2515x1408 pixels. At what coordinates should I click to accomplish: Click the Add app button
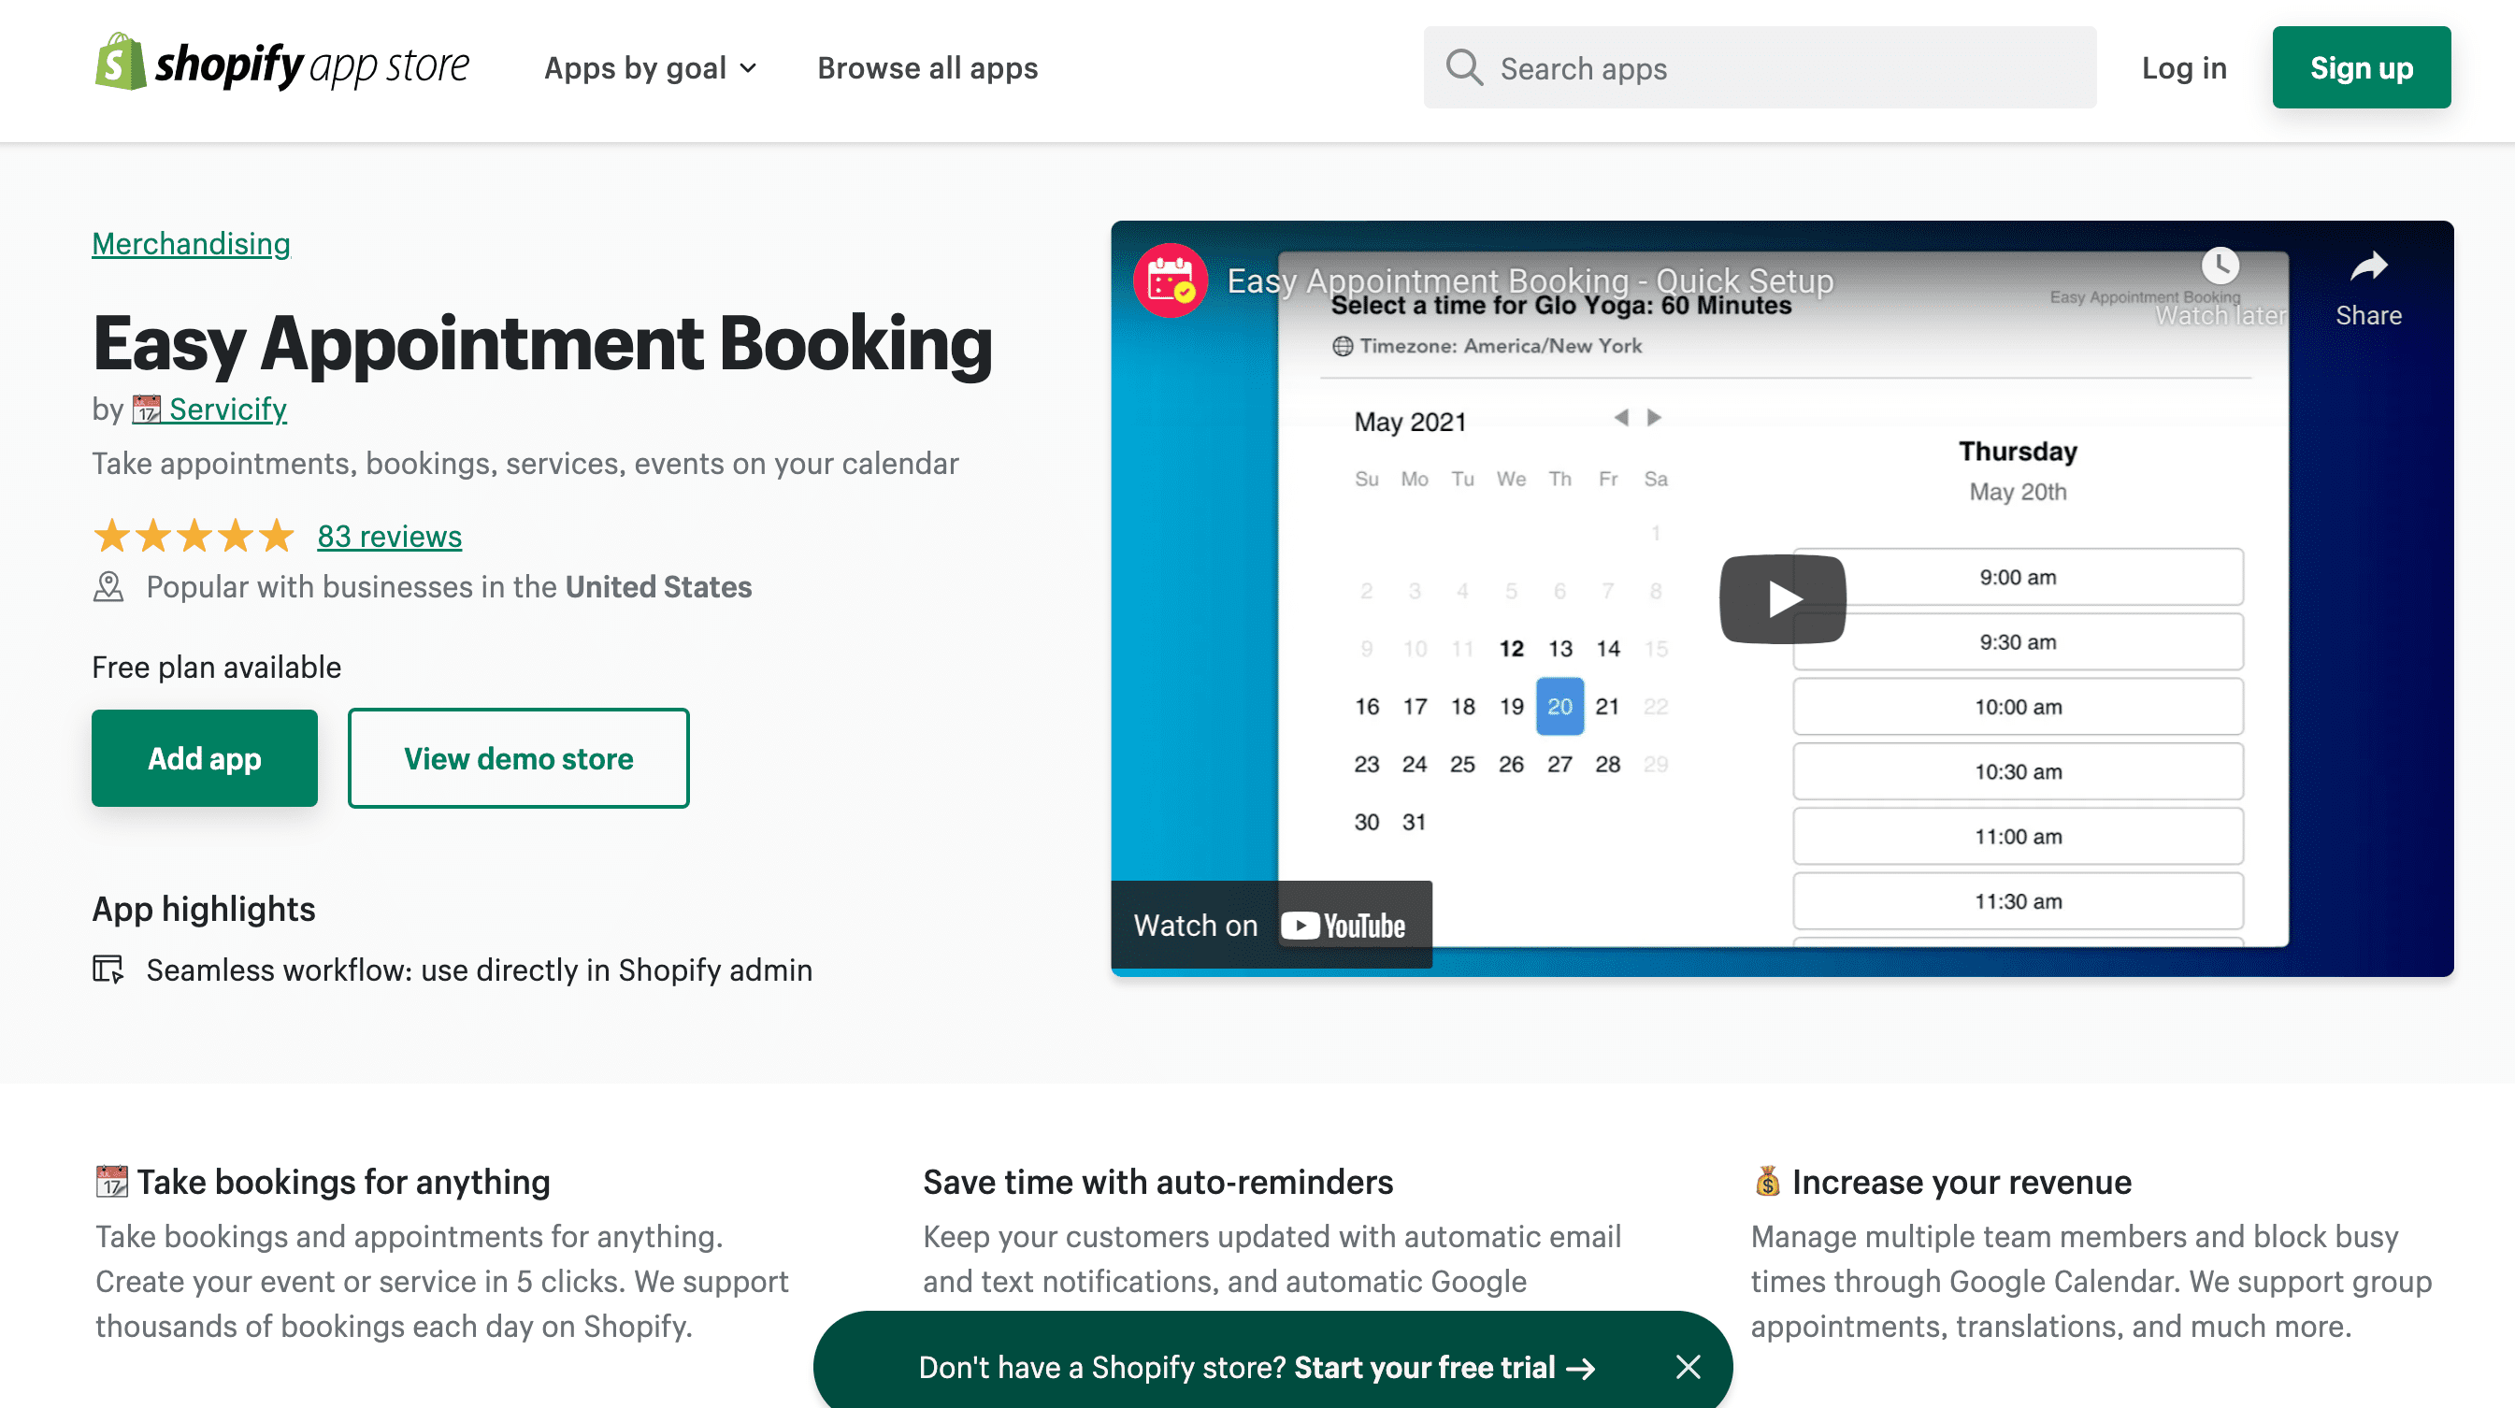click(x=204, y=757)
